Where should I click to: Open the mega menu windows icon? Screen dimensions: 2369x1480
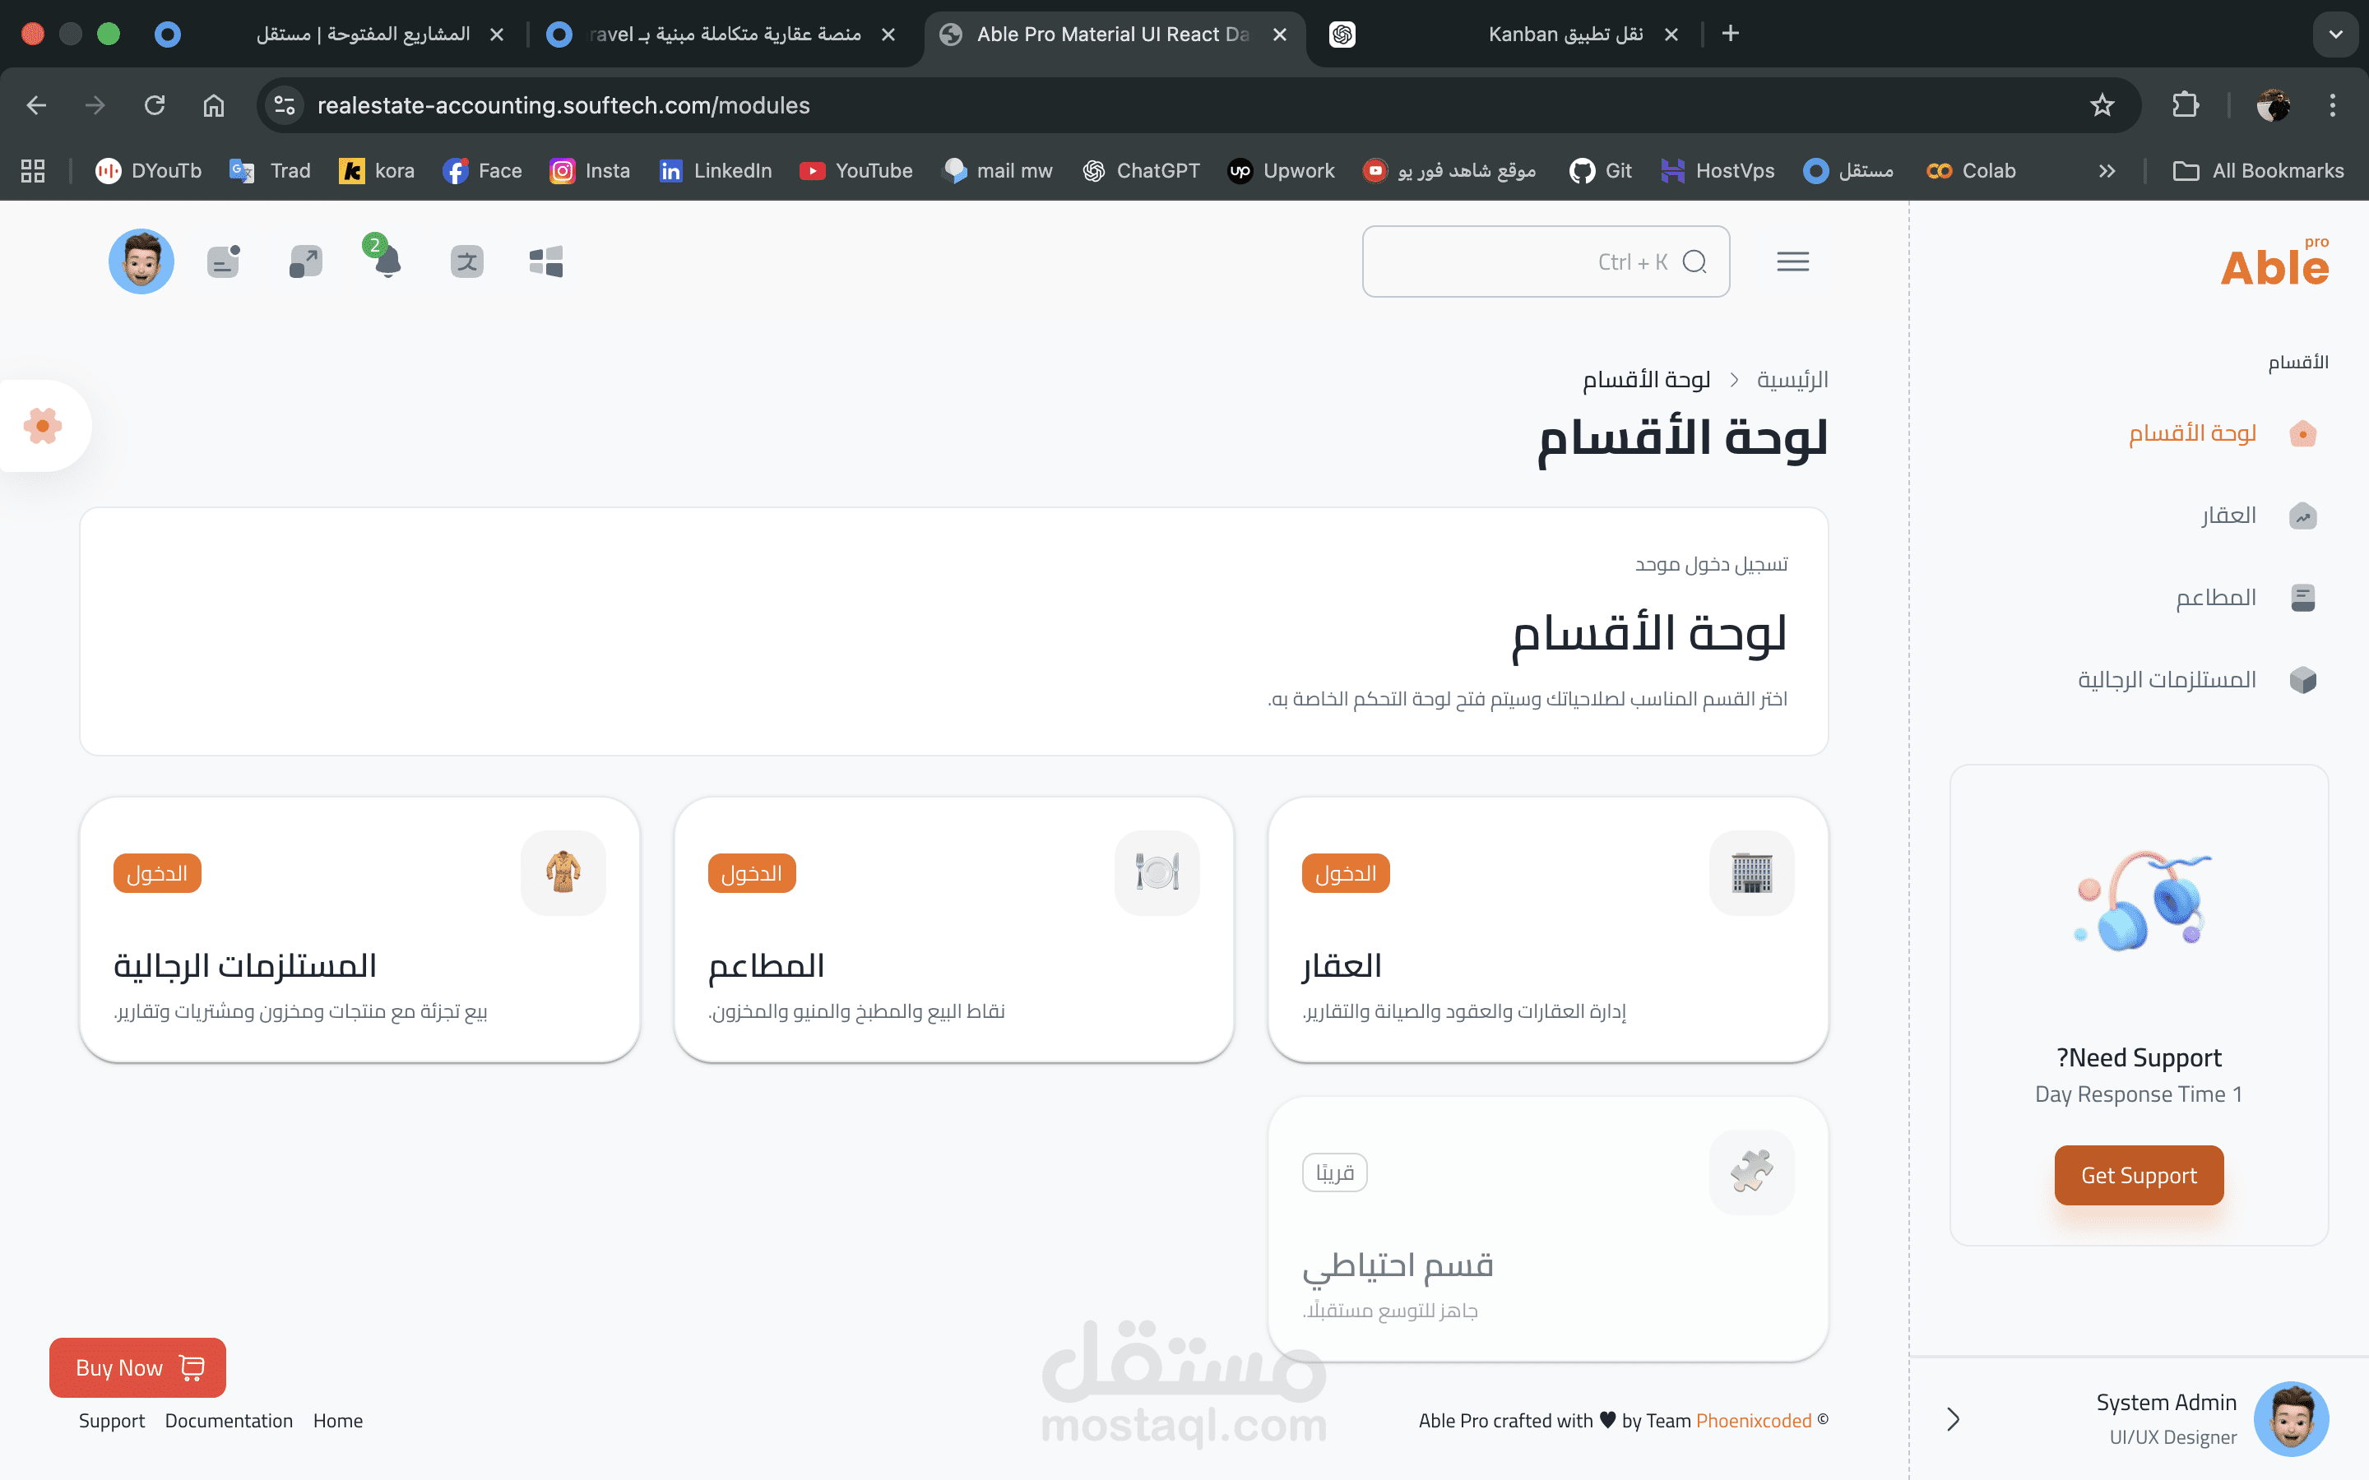pyautogui.click(x=546, y=261)
